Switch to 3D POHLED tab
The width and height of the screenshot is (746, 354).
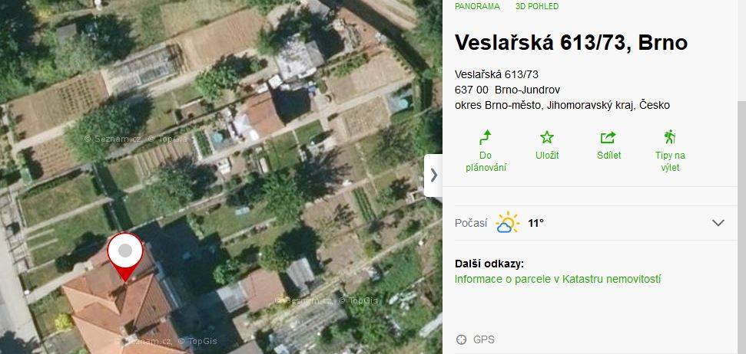[x=537, y=6]
